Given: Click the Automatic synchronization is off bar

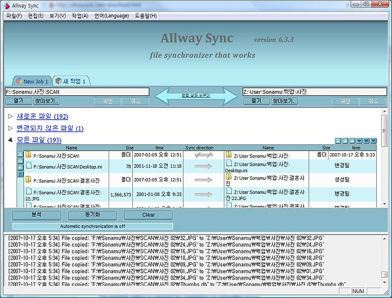Looking at the screenshot, I should coord(93,226).
